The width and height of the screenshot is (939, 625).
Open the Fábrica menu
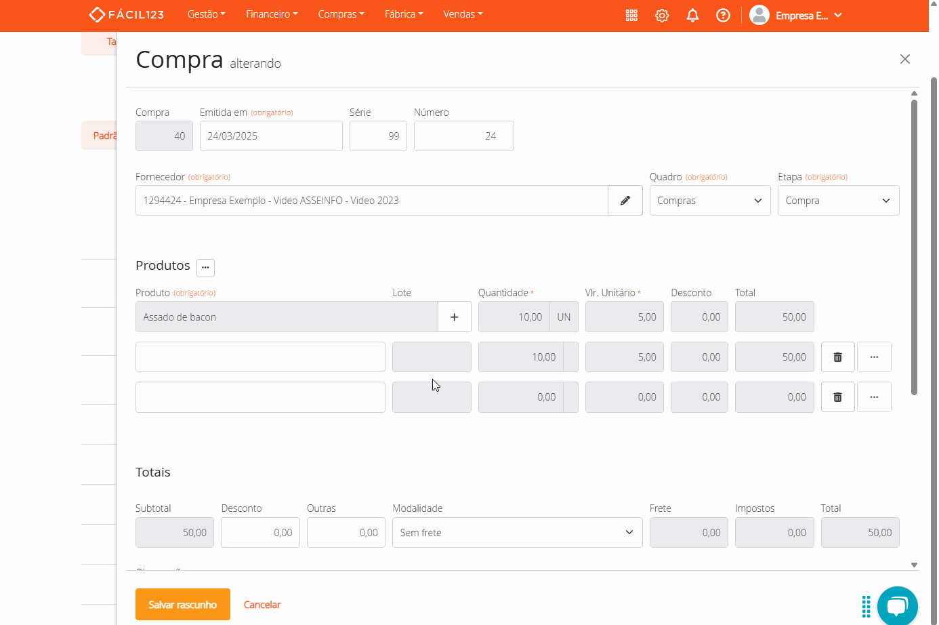(403, 14)
